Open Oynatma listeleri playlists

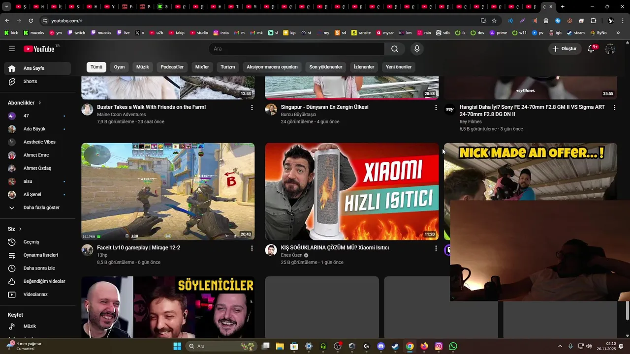click(37, 255)
